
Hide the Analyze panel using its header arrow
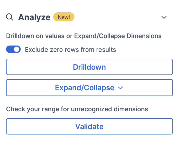pos(164,17)
